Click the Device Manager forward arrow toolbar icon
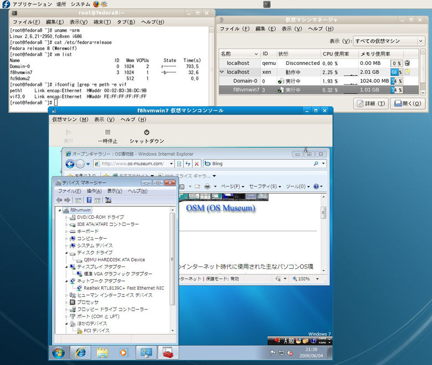This screenshot has width=432, height=365. click(67, 200)
